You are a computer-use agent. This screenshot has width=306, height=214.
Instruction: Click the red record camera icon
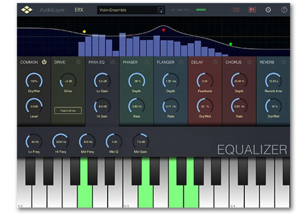click(x=252, y=10)
